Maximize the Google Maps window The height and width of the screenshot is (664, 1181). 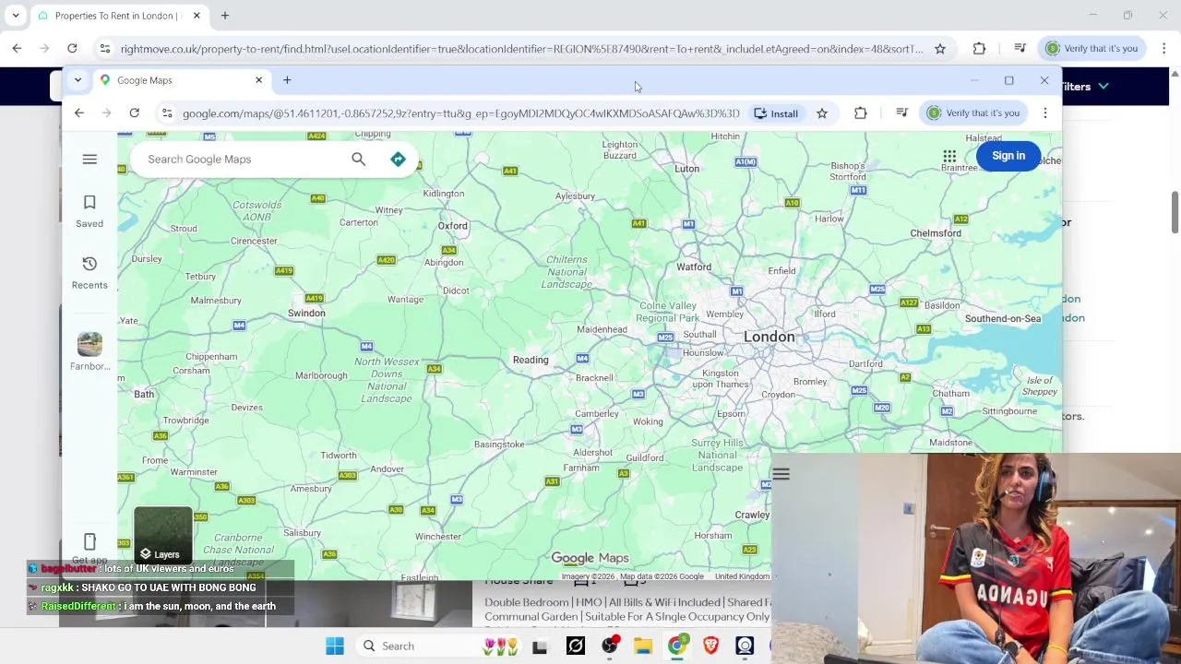tap(1008, 80)
